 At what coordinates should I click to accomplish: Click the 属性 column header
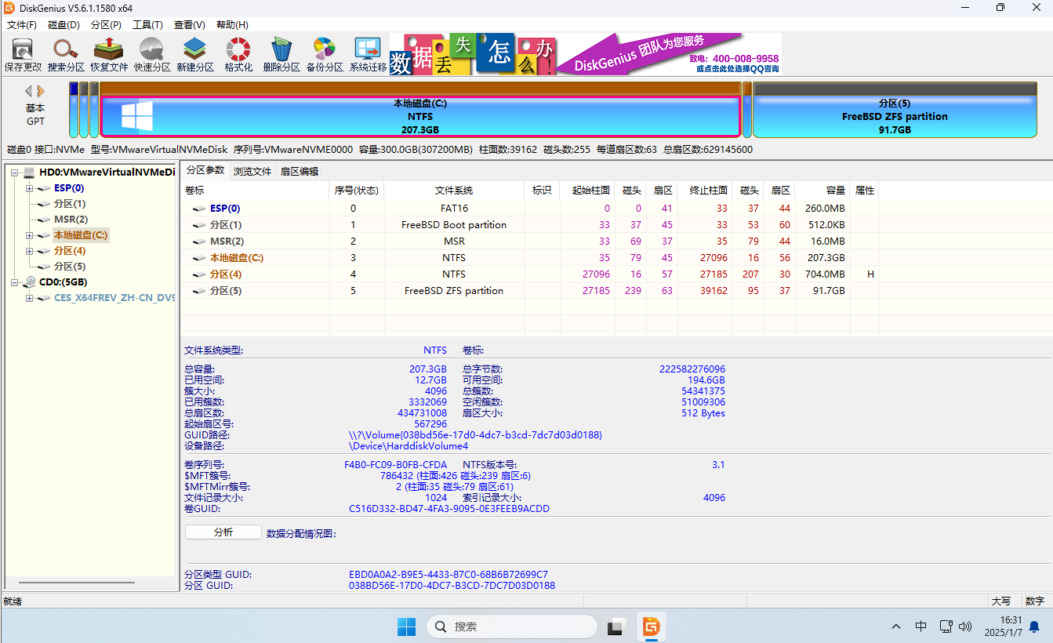(x=864, y=191)
